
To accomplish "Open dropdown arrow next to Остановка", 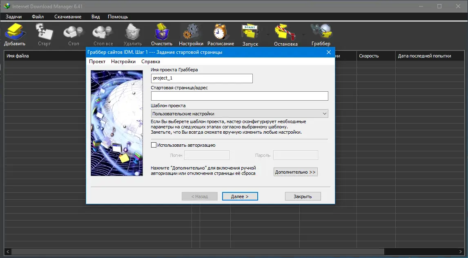I will [303, 35].
